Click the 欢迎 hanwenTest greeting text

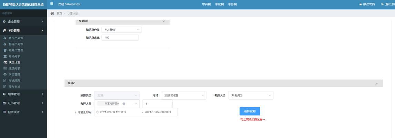tap(69, 4)
